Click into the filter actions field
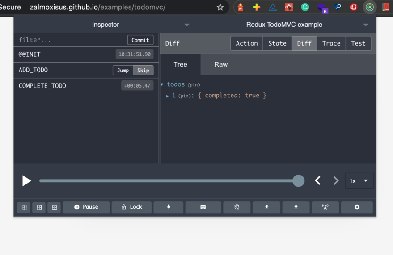The height and width of the screenshot is (255, 393). click(71, 40)
